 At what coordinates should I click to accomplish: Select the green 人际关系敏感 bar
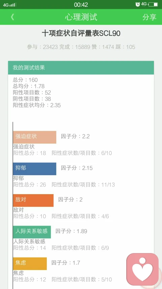(x=32, y=232)
